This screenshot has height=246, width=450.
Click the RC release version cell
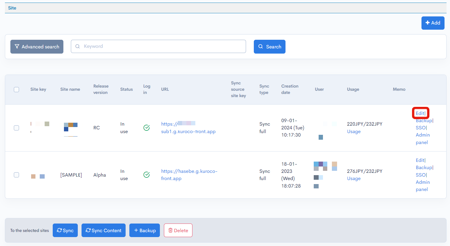coord(97,128)
